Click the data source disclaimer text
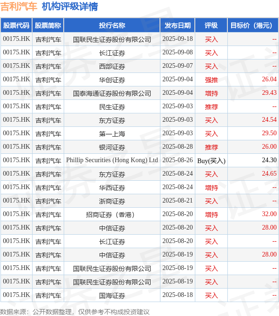 pos(75,311)
